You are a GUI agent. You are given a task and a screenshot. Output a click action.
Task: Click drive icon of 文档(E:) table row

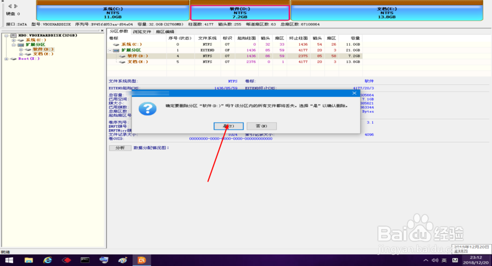tap(122, 62)
